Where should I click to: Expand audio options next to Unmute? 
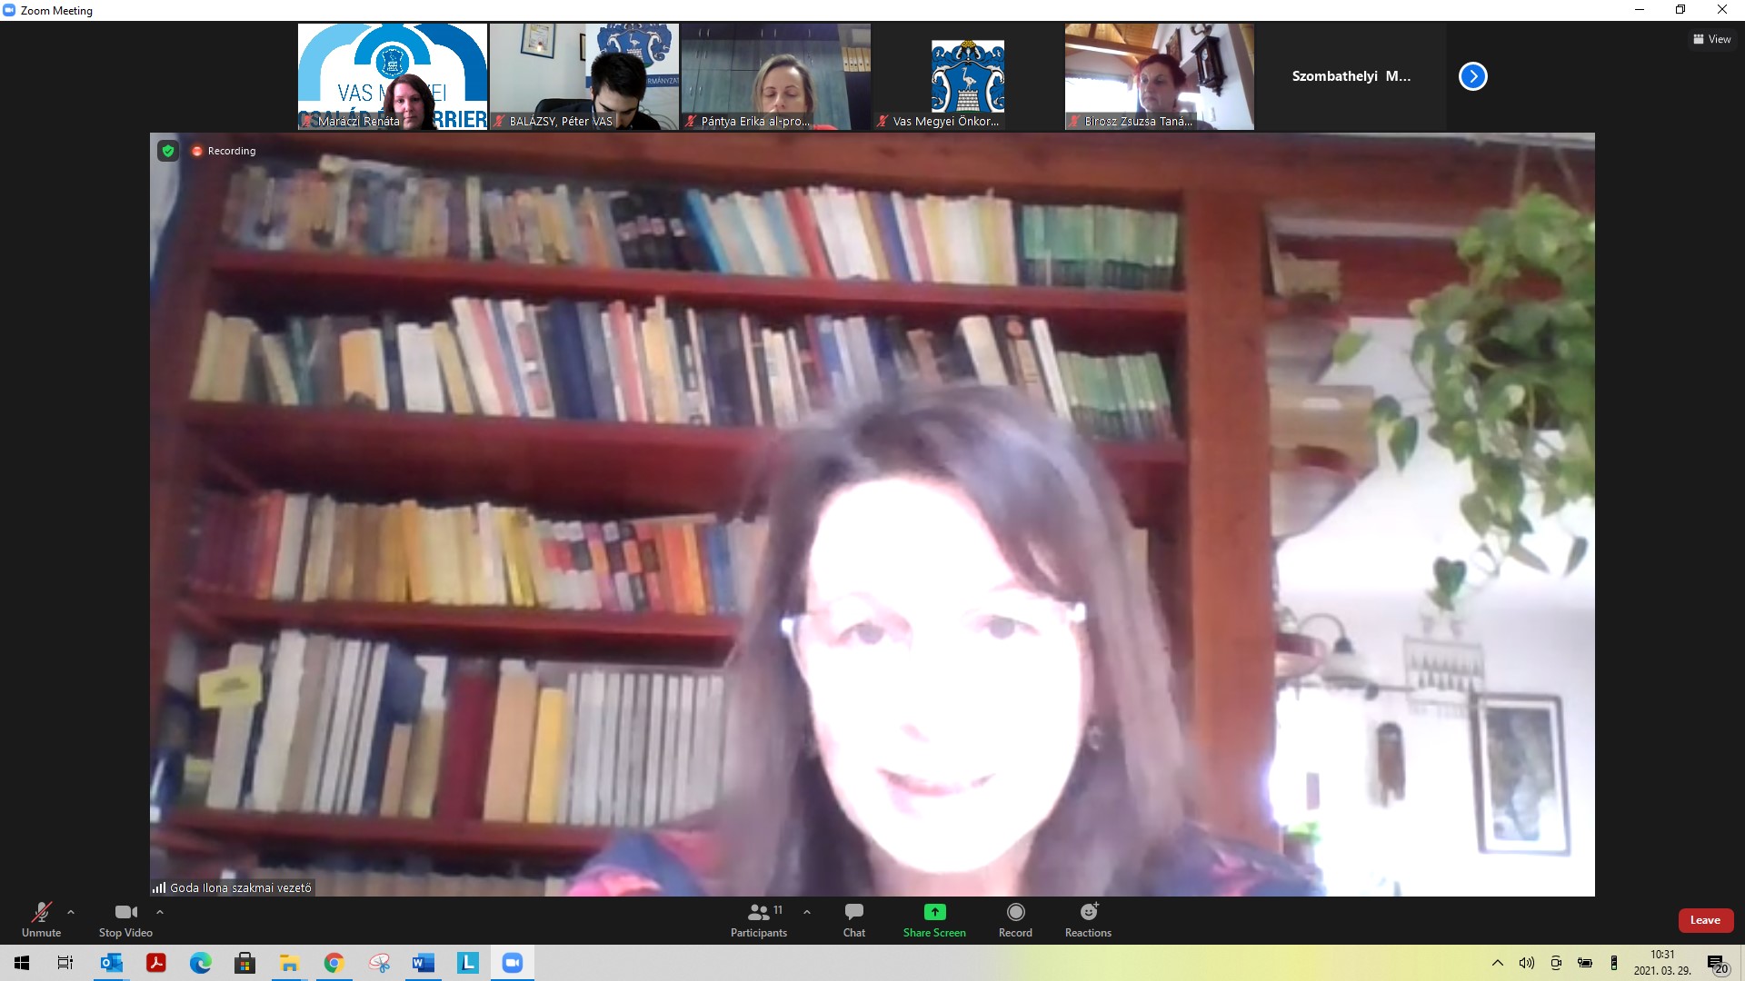pyautogui.click(x=71, y=912)
